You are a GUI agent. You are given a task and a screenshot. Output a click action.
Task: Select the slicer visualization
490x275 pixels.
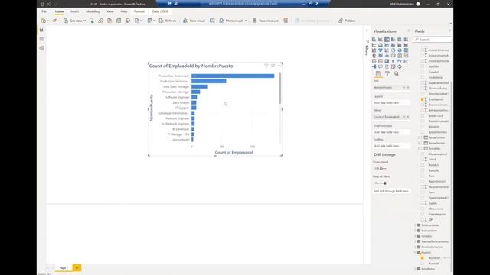pyautogui.click(x=374, y=61)
